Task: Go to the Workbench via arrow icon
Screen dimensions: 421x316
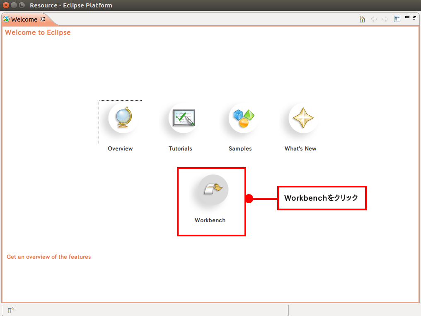Action: pos(213,189)
